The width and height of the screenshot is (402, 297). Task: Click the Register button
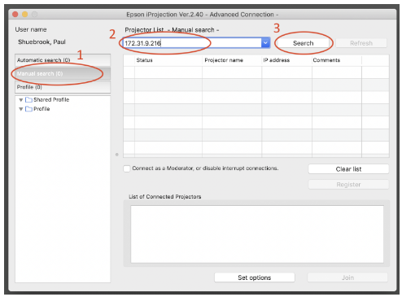point(348,185)
